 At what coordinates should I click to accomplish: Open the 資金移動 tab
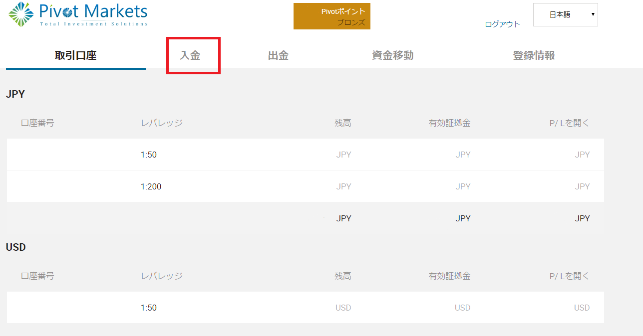click(x=392, y=55)
